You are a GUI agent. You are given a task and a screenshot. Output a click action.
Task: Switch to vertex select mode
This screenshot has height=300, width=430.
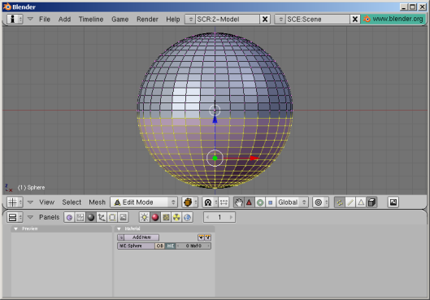(x=340, y=202)
